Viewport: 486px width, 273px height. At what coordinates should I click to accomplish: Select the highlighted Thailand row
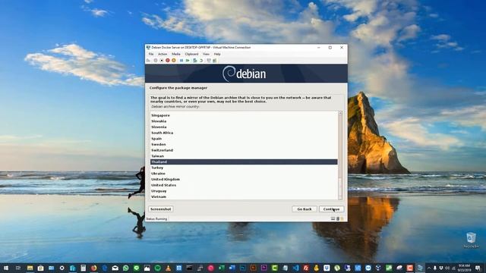[x=244, y=162]
